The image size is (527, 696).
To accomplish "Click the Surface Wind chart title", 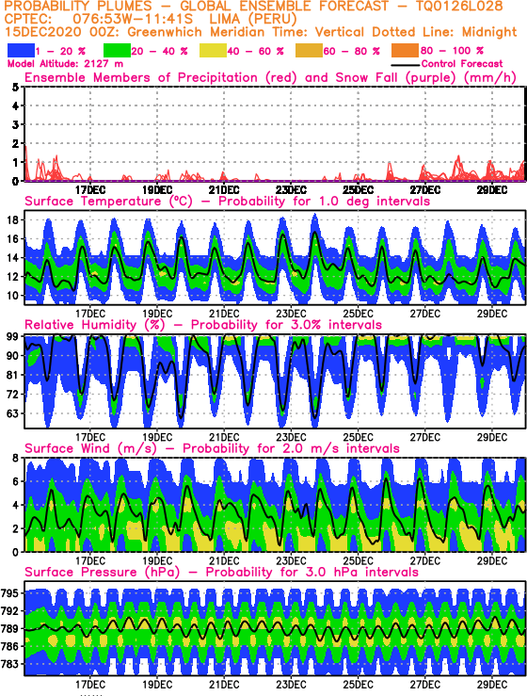I will (x=212, y=448).
